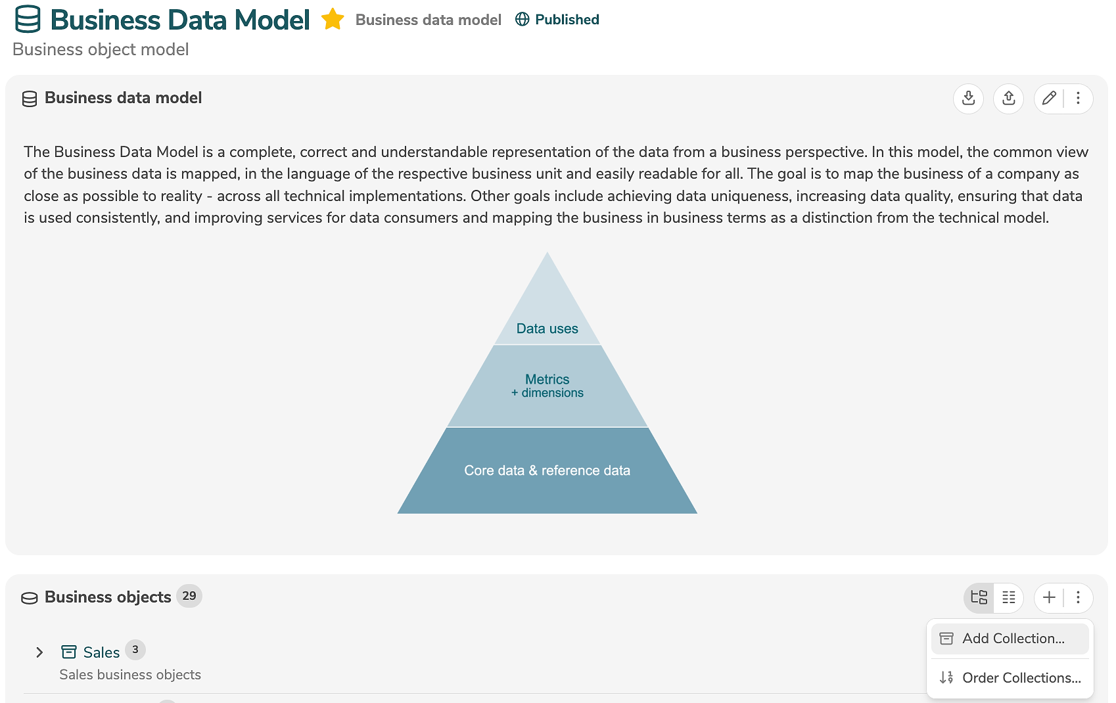Image resolution: width=1116 pixels, height=703 pixels.
Task: Open the Business objects three-dot menu
Action: click(x=1078, y=597)
